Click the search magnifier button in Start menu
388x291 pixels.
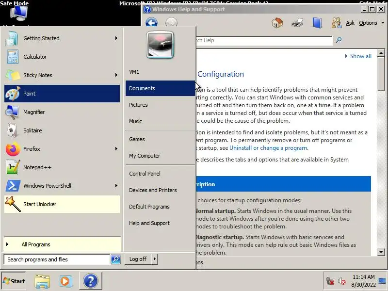pyautogui.click(x=115, y=259)
